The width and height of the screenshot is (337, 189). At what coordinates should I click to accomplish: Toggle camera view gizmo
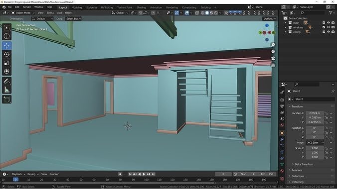[x=273, y=58]
